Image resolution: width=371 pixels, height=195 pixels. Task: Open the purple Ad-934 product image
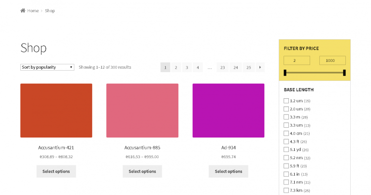[x=228, y=110]
